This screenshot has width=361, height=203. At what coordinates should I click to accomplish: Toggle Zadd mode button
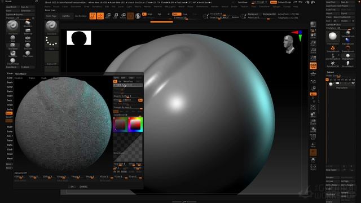(x=177, y=14)
